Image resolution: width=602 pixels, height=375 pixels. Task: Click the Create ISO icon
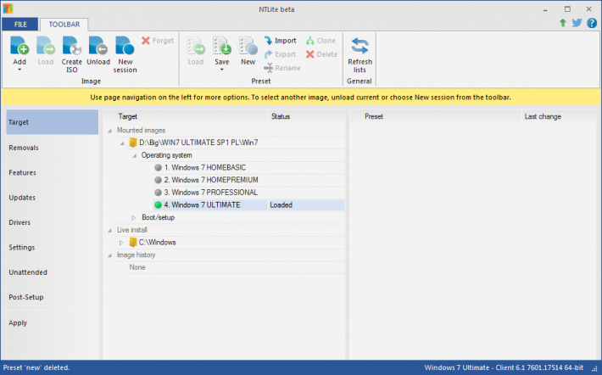pos(72,46)
